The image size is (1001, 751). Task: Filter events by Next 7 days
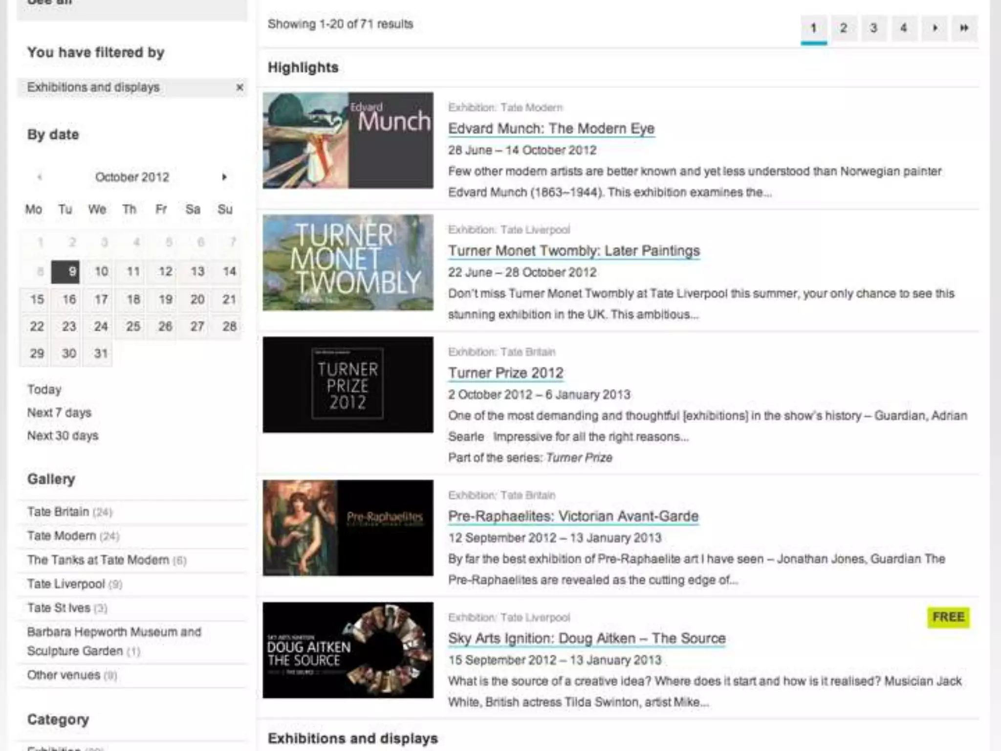[x=59, y=413]
